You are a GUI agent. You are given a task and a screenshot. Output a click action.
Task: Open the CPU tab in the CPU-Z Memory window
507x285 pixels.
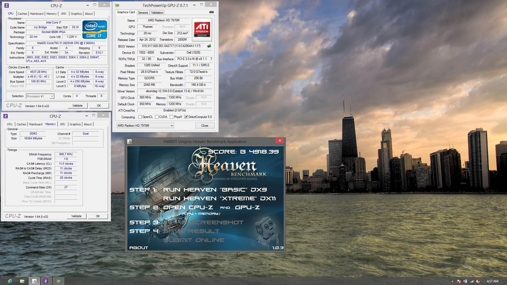10,124
